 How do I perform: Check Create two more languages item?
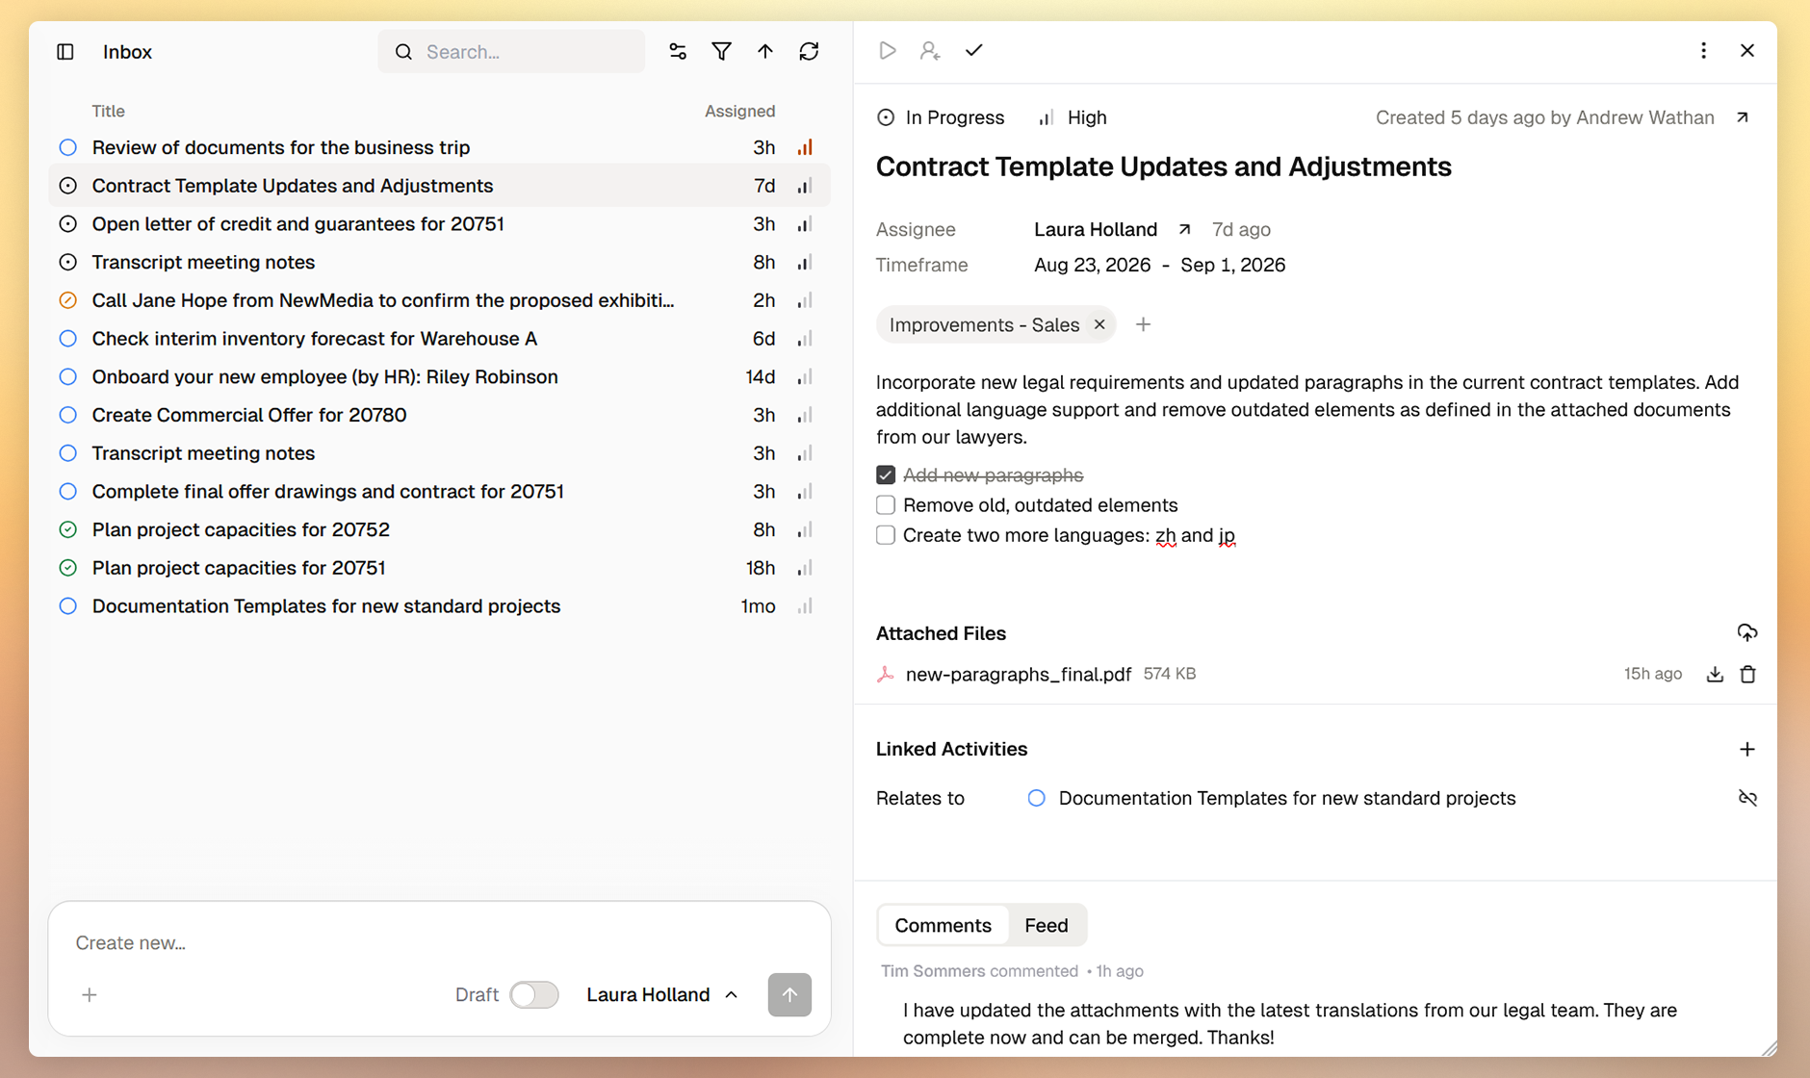(886, 535)
